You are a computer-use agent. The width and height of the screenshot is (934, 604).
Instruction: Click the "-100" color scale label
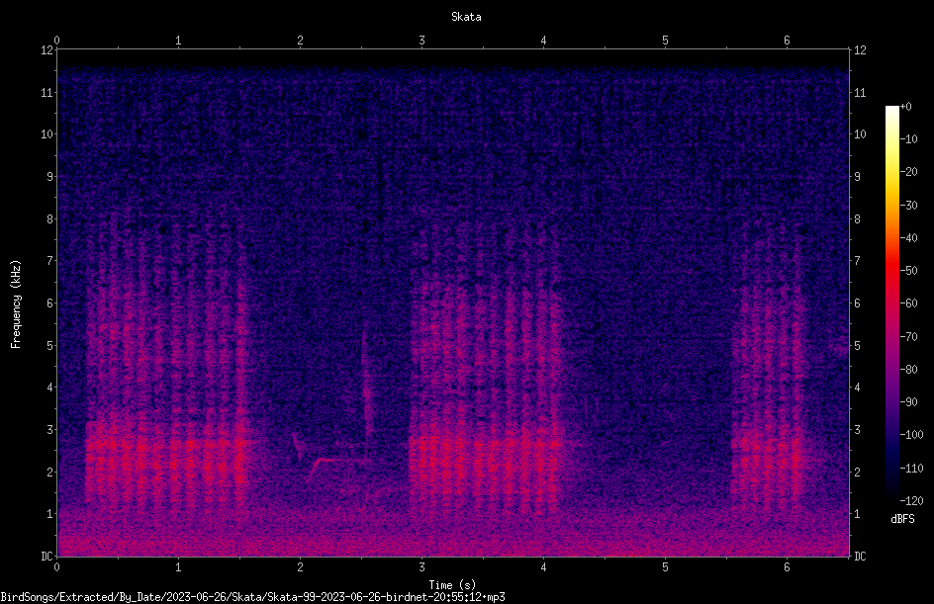pos(911,435)
